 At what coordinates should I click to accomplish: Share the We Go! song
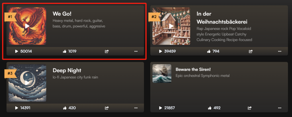[107, 51]
